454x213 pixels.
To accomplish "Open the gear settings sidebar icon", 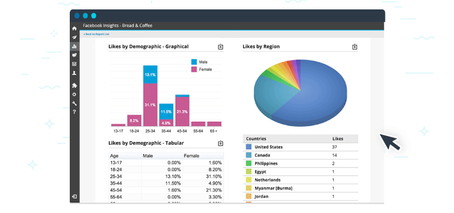I will coord(74,95).
